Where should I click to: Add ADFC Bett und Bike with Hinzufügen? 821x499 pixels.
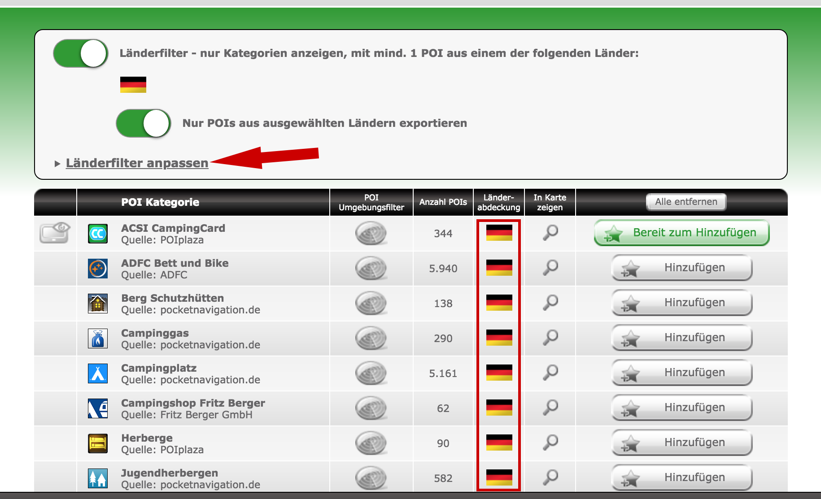681,268
